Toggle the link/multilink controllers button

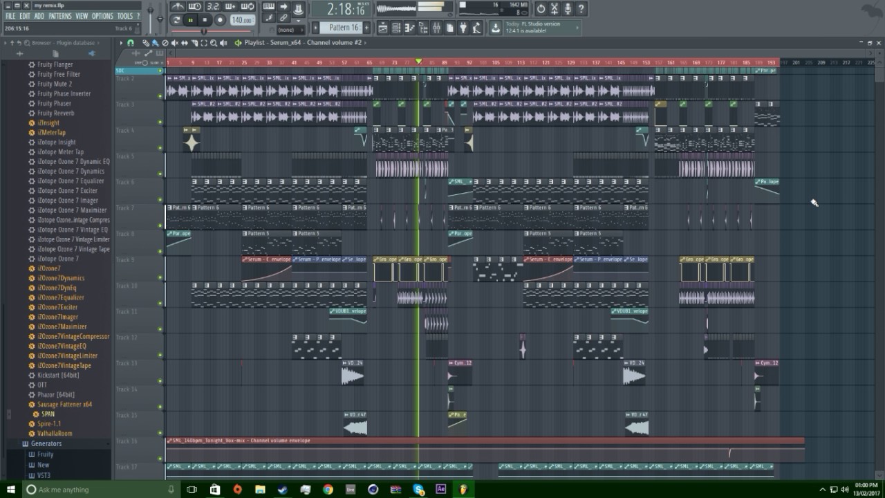(x=283, y=18)
